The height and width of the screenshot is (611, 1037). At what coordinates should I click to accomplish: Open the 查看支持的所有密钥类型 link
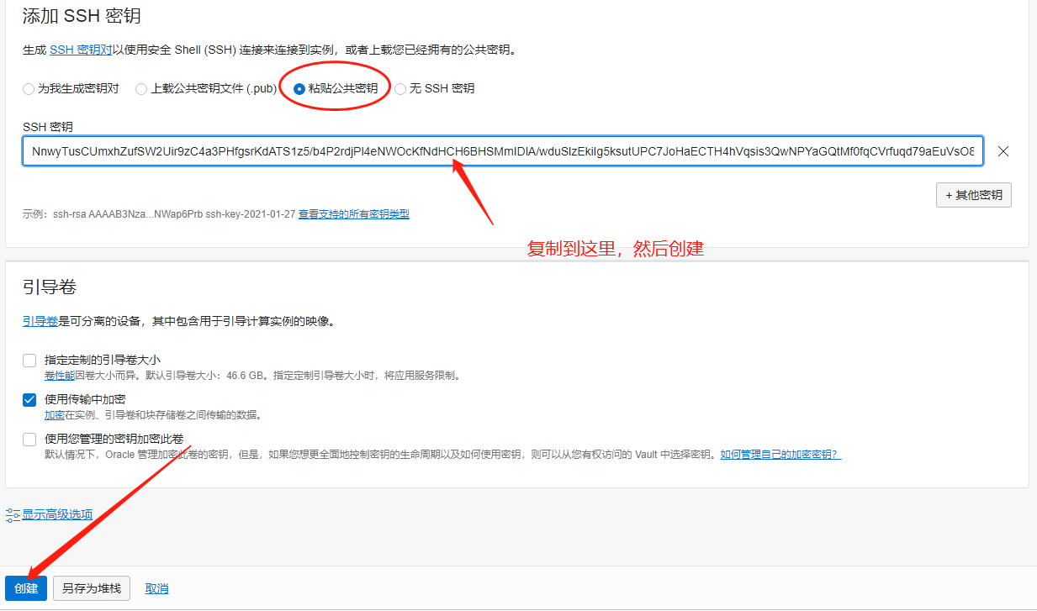click(354, 214)
